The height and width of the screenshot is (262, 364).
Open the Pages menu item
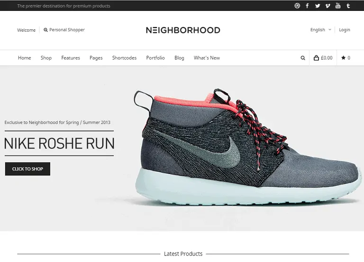tap(96, 58)
